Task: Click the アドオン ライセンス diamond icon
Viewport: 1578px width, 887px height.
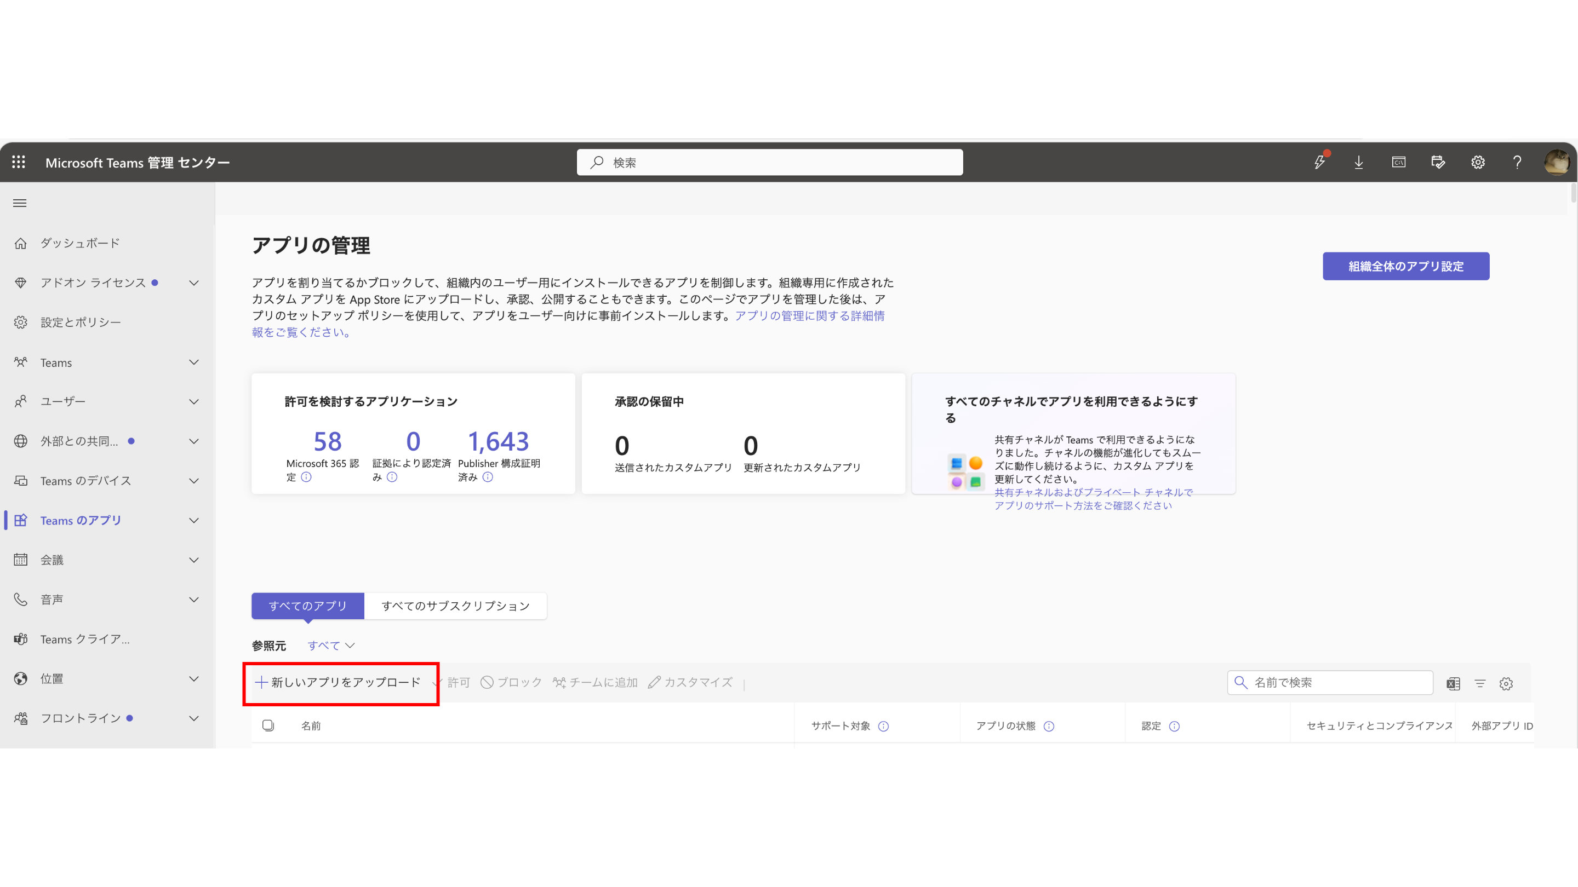Action: coord(21,283)
